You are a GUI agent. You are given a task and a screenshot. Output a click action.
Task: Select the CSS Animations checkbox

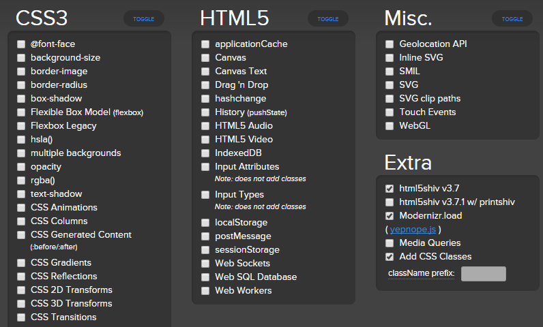22,208
